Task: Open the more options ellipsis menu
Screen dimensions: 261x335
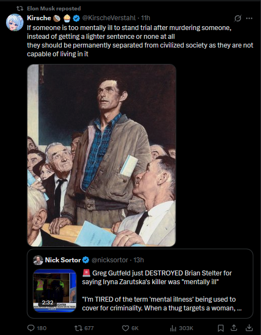Action: click(249, 19)
